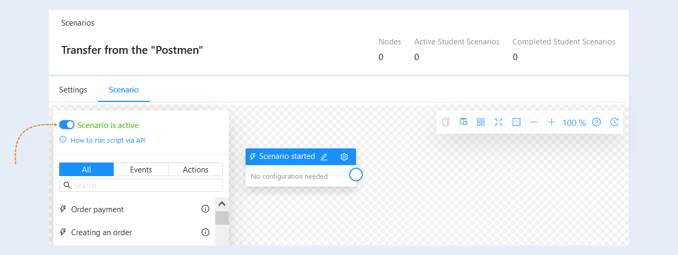Click the Search input field
Viewport: 678px width, 255px height.
click(x=141, y=185)
